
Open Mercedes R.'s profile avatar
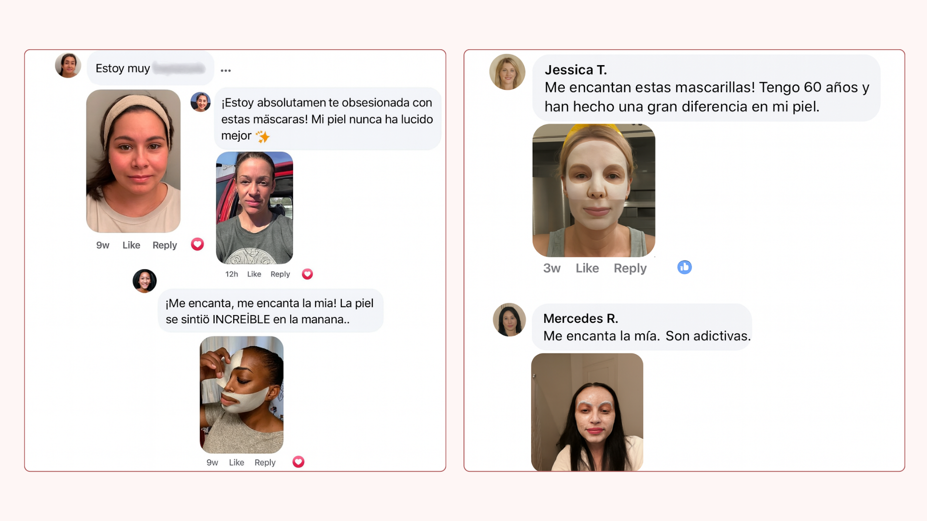tap(509, 319)
